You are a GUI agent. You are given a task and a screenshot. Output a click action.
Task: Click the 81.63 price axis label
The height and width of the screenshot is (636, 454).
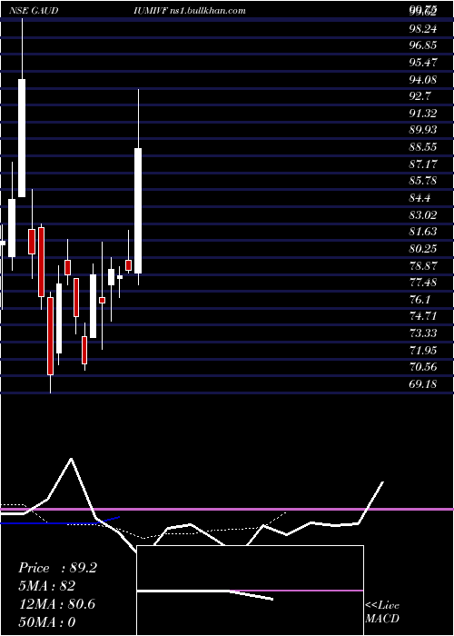(423, 232)
